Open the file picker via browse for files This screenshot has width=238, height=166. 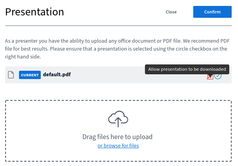[118, 145]
